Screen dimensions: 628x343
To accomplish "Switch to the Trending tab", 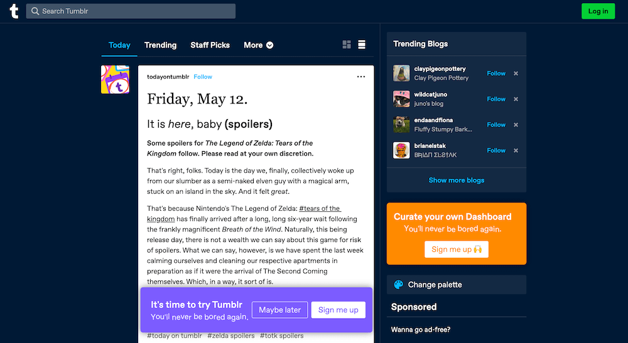I will tap(160, 45).
